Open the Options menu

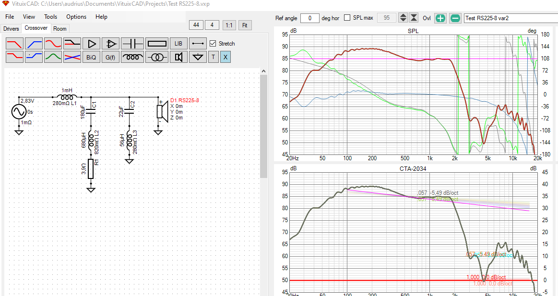click(76, 17)
